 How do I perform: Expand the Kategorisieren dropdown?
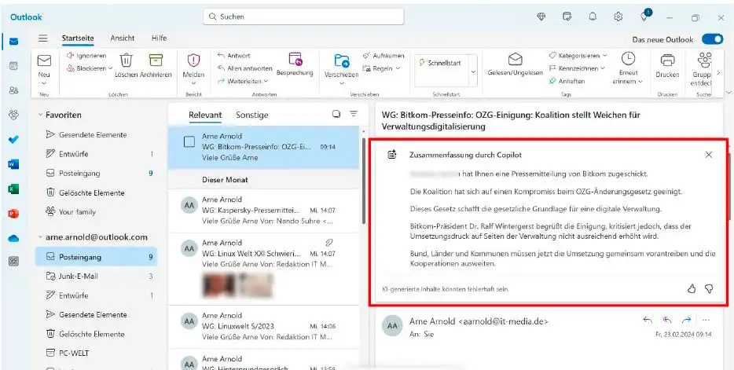(604, 56)
